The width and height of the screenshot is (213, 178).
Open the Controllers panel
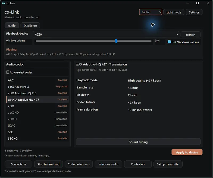pyautogui.click(x=138, y=164)
